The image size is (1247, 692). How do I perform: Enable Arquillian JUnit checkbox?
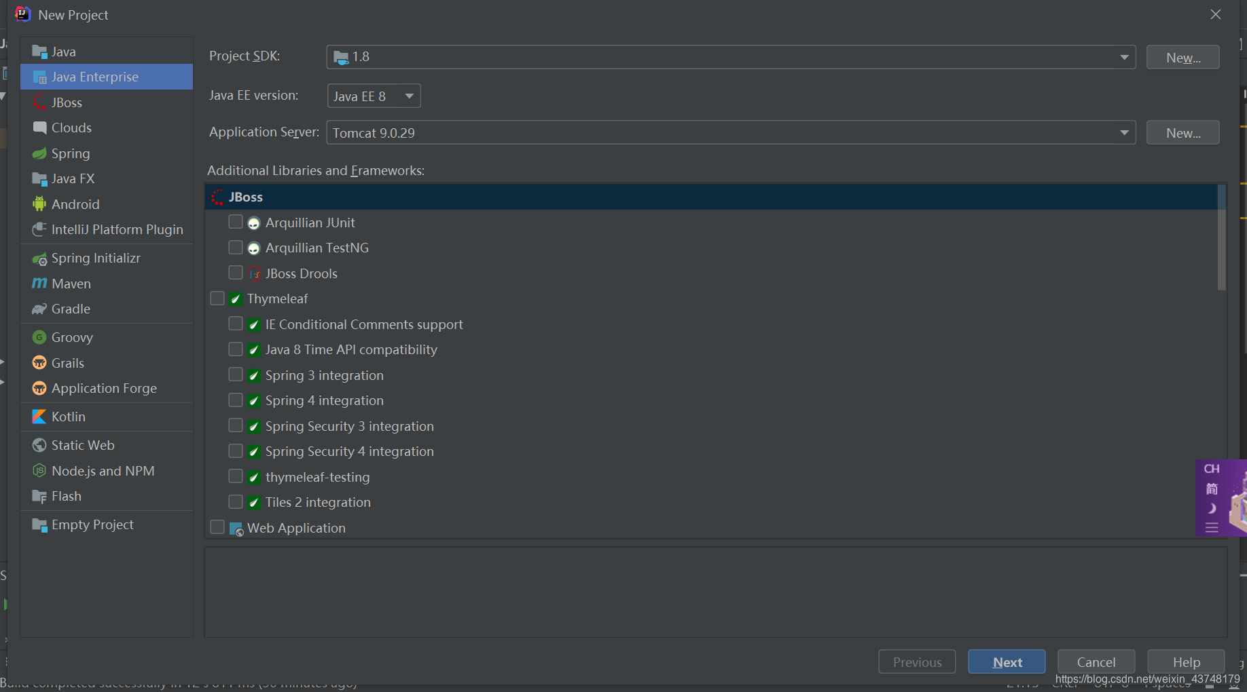click(x=236, y=222)
